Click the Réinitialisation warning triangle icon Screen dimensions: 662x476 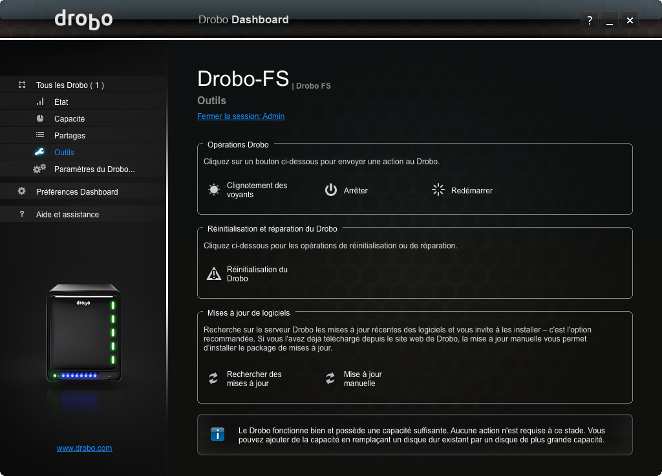coord(213,274)
